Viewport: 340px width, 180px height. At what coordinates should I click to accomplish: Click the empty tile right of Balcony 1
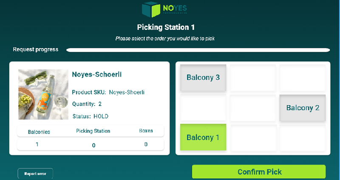point(253,137)
